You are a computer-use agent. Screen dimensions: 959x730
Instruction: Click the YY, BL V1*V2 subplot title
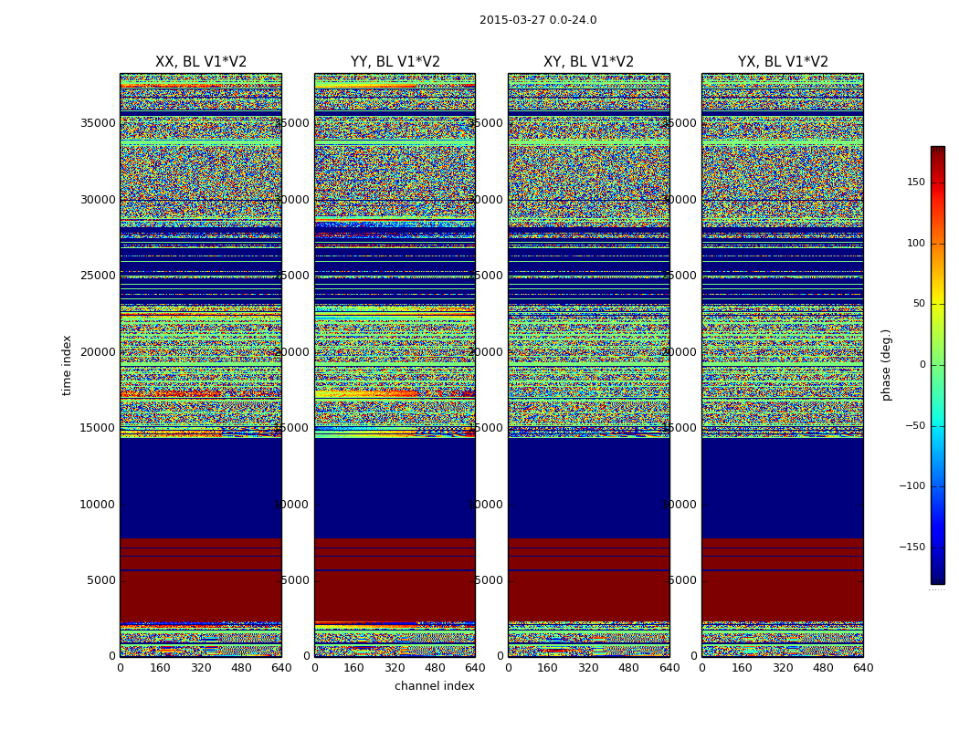click(395, 62)
